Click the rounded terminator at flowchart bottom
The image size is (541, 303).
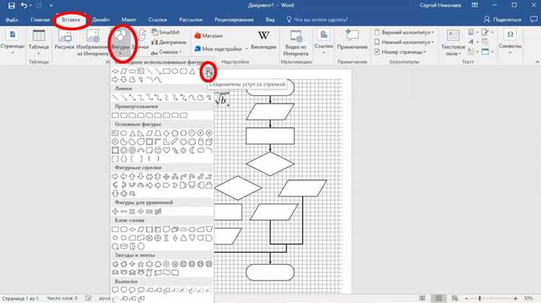(270, 273)
